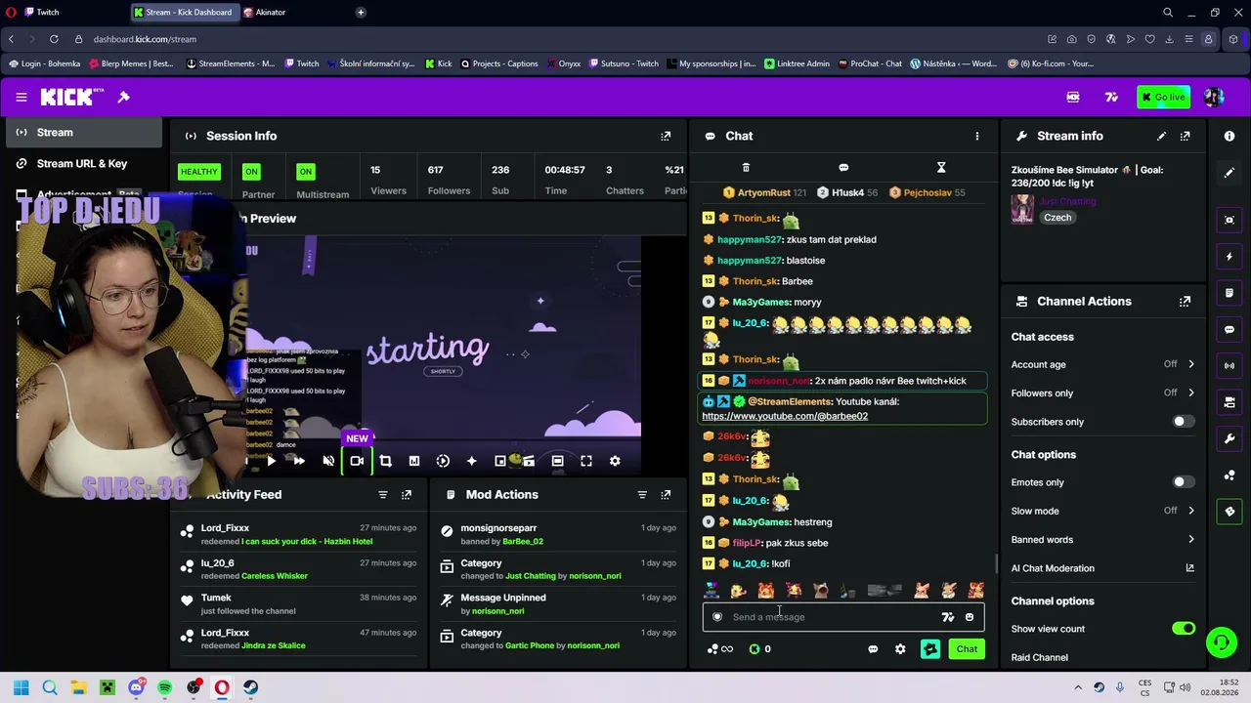Open the 7TV icon in the Kick header

click(1111, 97)
